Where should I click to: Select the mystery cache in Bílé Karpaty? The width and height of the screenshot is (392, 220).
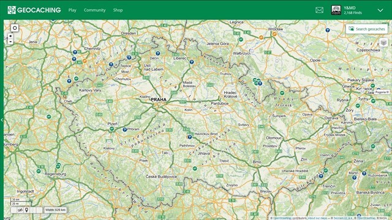click(x=321, y=176)
